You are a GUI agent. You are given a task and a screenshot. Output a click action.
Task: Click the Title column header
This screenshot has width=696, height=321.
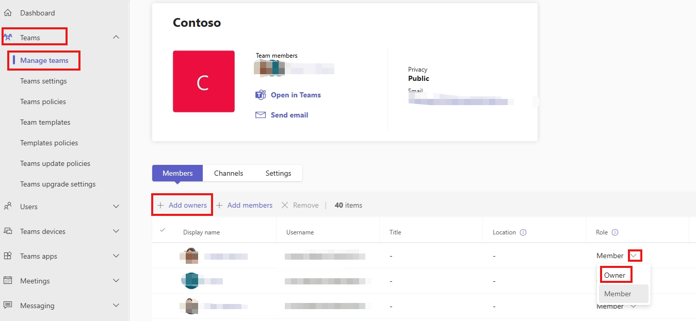(x=395, y=232)
